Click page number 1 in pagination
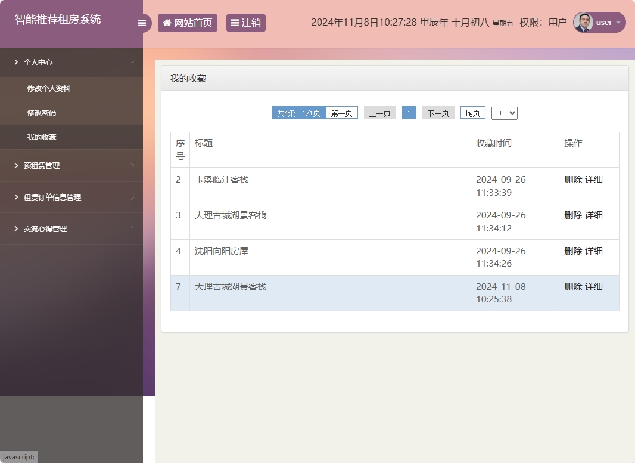 (x=409, y=112)
